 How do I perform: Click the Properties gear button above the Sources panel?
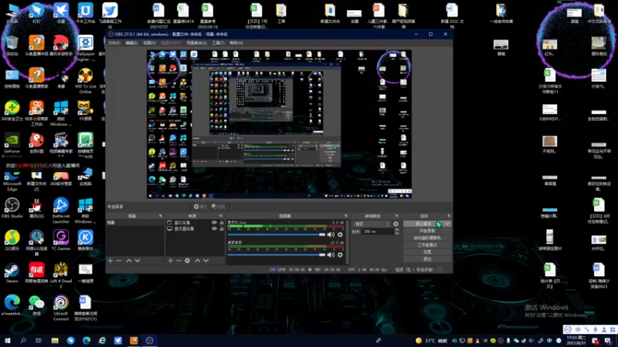200,207
